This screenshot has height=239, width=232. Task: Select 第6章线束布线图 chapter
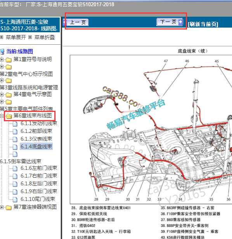point(33,115)
